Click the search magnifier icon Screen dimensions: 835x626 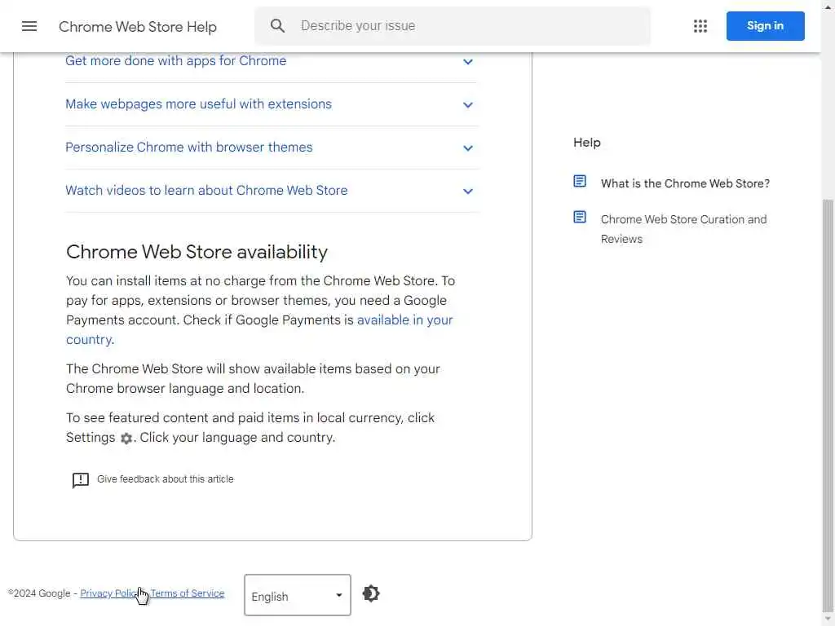[278, 26]
